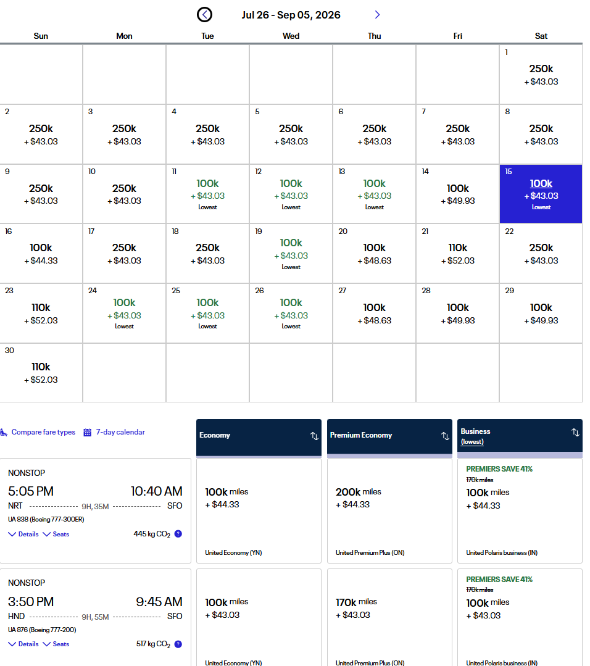This screenshot has width=590, height=666.
Task: Expand Seats for UA 876 flight
Action: (x=56, y=644)
